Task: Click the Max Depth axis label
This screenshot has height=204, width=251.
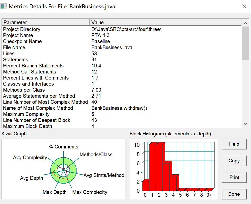Action: coord(54,192)
